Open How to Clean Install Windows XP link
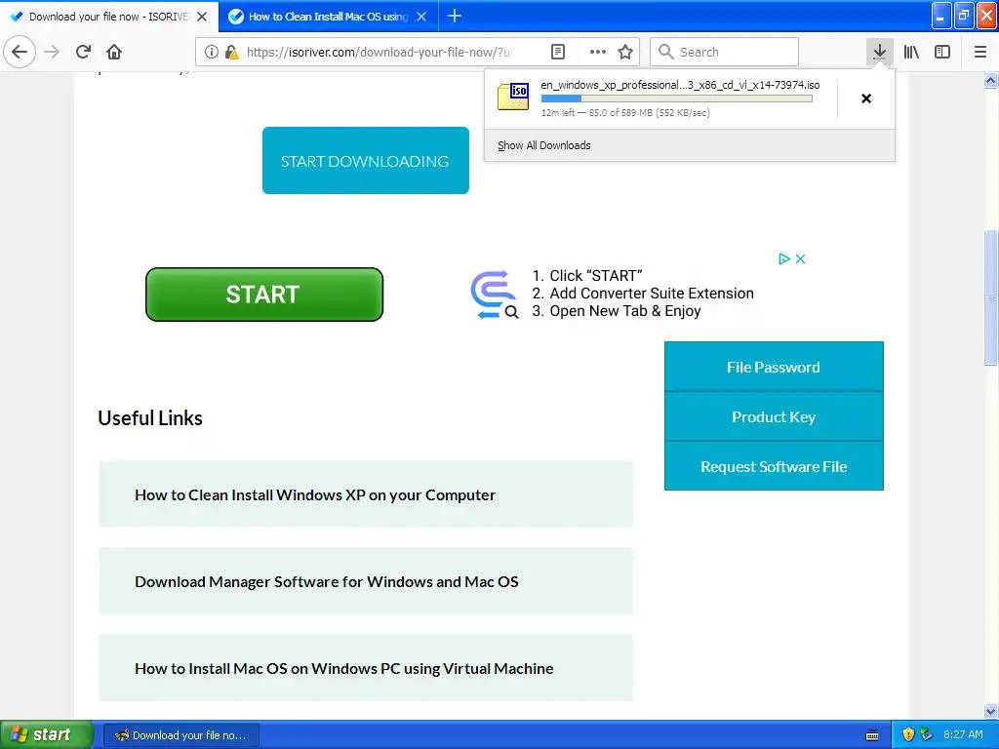This screenshot has width=999, height=749. pos(315,494)
